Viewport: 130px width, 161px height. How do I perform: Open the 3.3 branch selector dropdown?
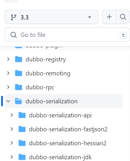point(52,17)
